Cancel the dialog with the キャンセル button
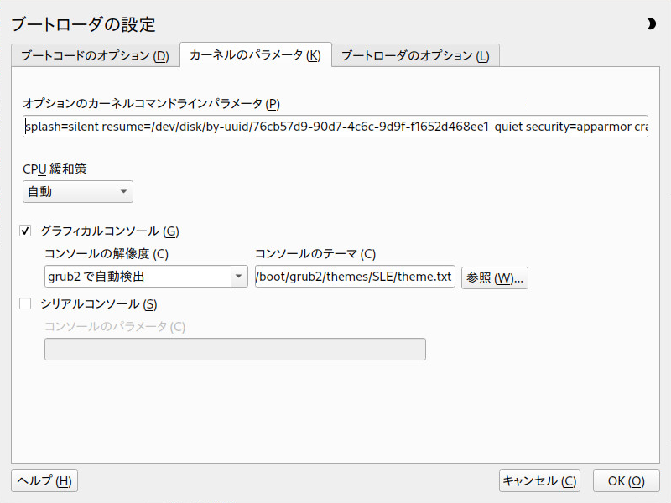The width and height of the screenshot is (671, 503). tap(539, 480)
